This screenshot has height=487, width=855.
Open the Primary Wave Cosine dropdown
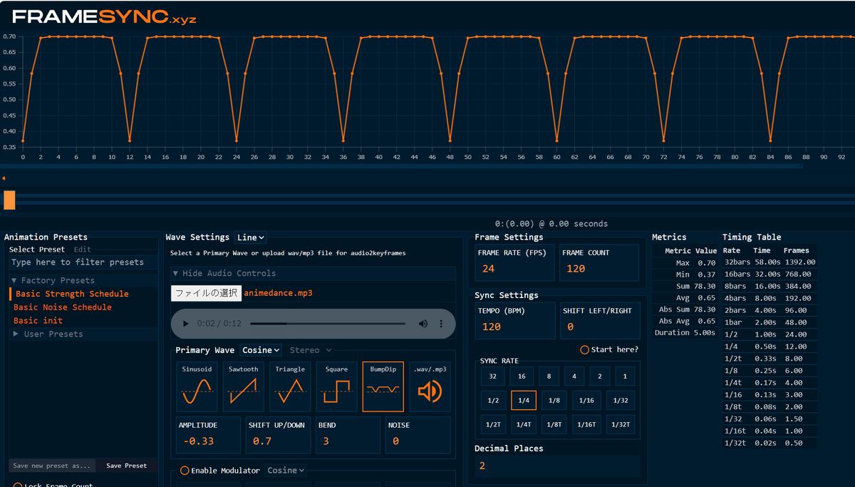(x=261, y=350)
